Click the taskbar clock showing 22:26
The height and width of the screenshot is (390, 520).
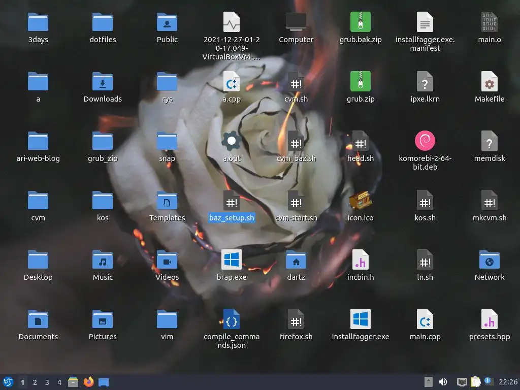click(x=508, y=382)
